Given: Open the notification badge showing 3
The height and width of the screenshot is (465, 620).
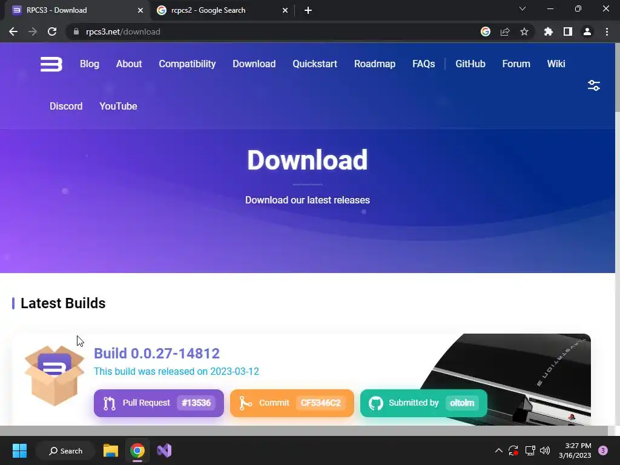Looking at the screenshot, I should [x=603, y=450].
